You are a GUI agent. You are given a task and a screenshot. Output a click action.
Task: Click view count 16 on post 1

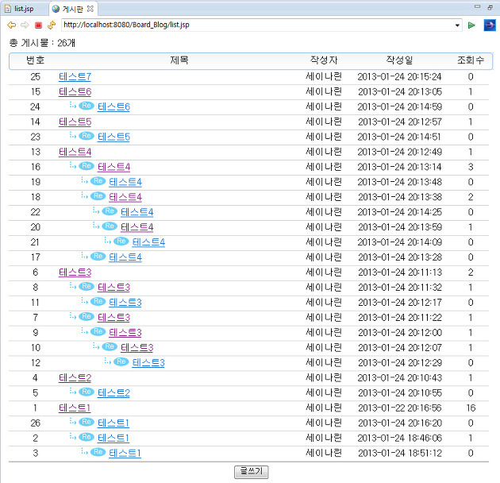point(471,408)
